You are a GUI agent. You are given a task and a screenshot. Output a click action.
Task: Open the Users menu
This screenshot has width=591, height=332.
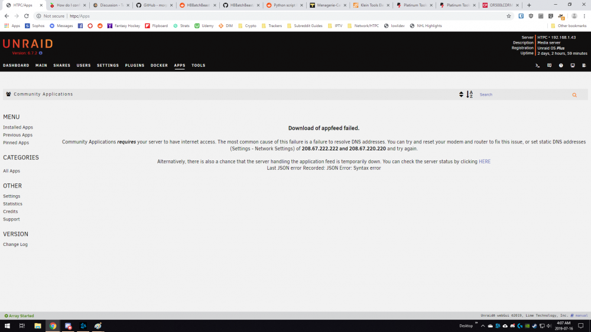coord(84,65)
